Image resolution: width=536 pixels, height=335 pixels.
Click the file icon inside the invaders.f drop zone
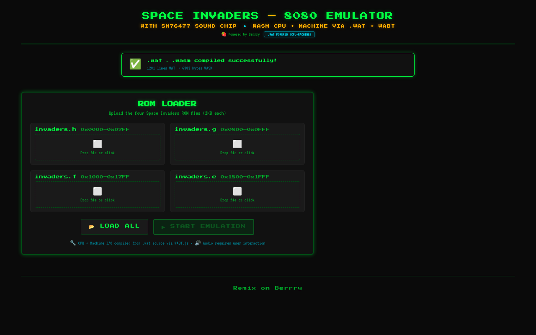click(x=97, y=191)
